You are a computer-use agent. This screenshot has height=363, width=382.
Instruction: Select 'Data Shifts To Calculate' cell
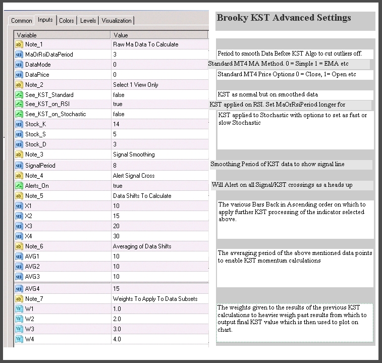click(160, 196)
